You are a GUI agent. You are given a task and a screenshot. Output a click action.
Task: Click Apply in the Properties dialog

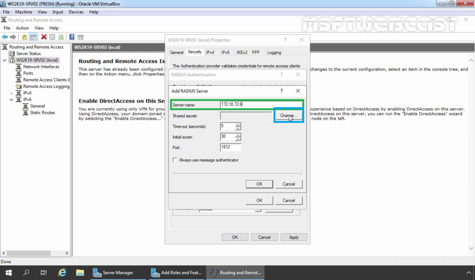(294, 237)
